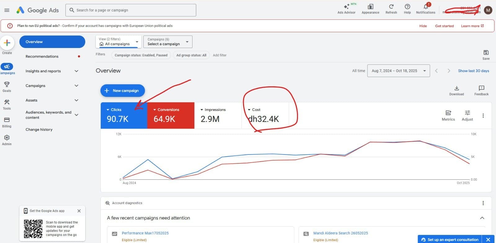Expand the Insights and reports section

click(x=52, y=71)
